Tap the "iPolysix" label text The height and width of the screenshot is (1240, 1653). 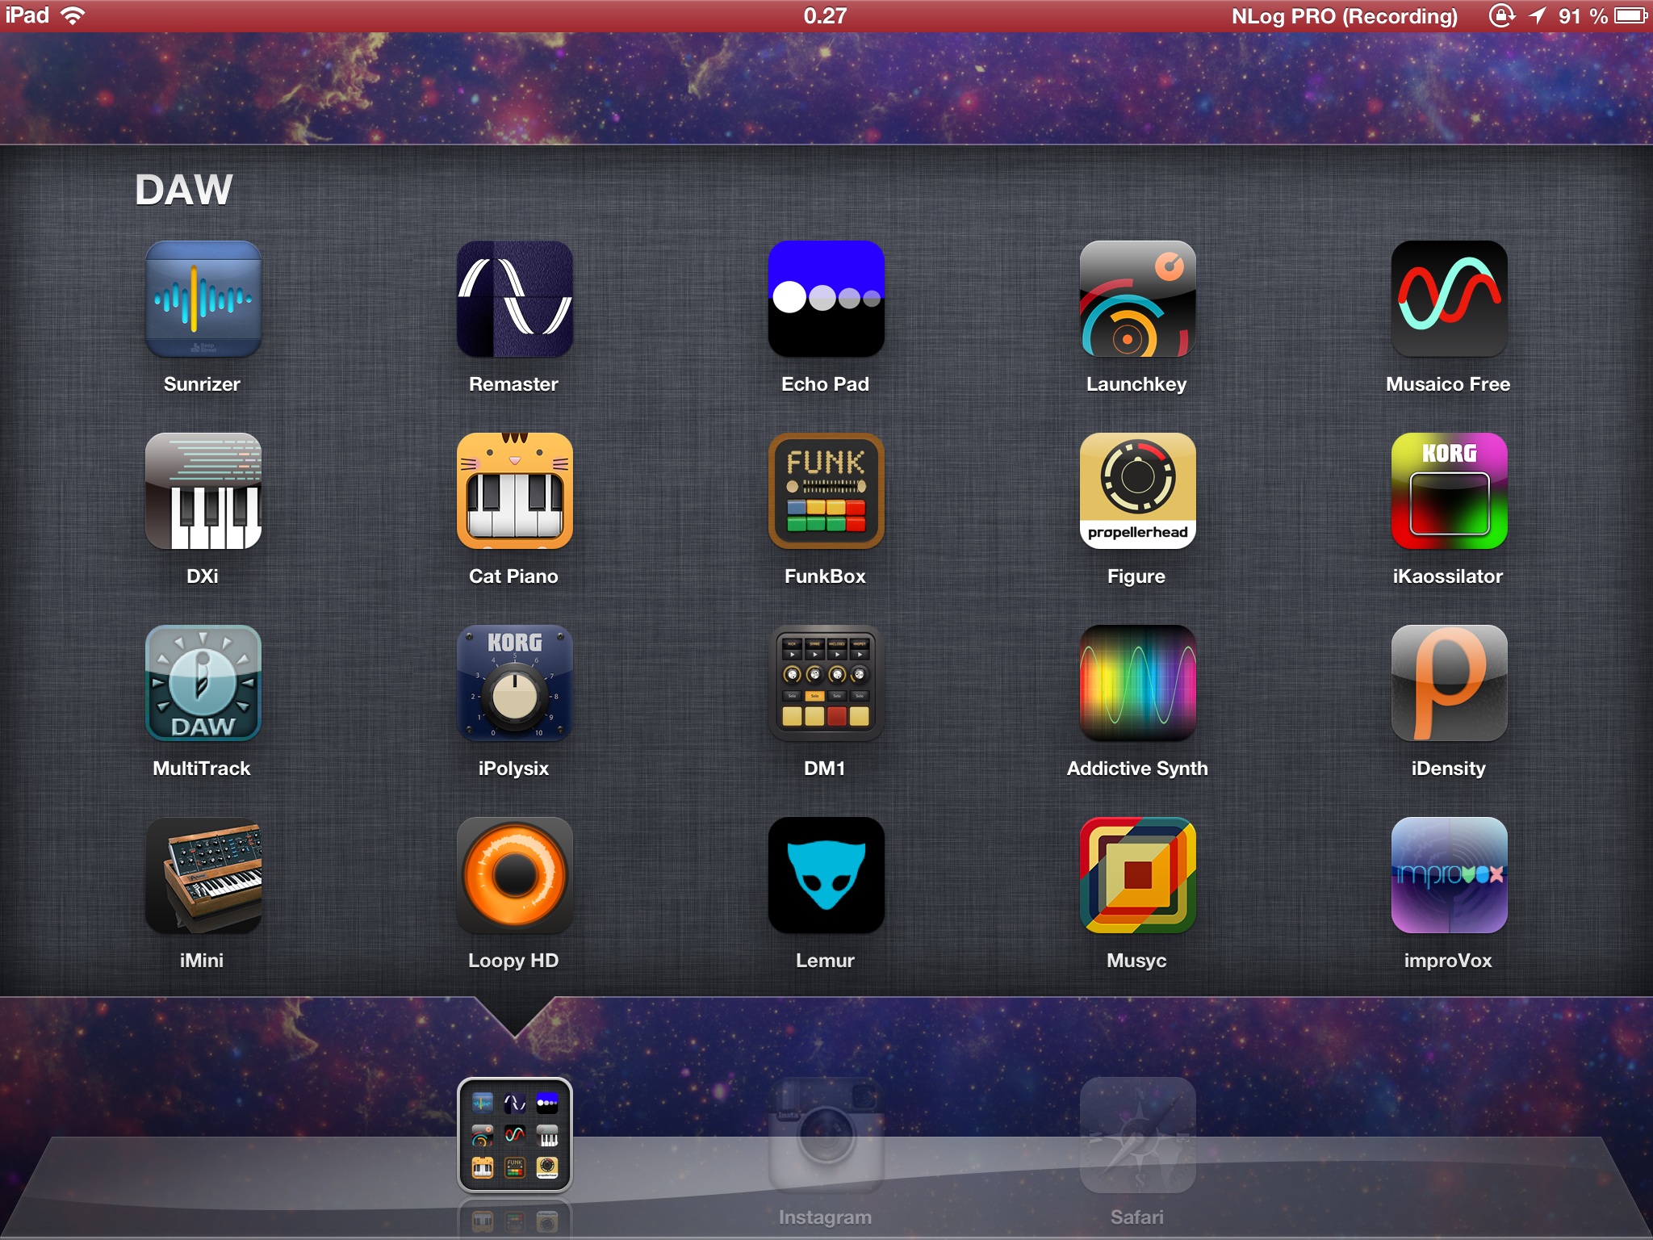(x=513, y=769)
